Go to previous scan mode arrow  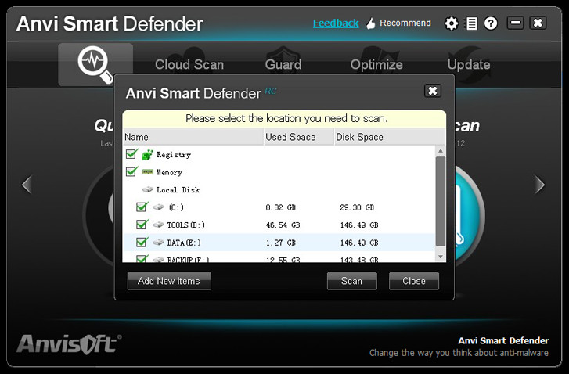[27, 185]
